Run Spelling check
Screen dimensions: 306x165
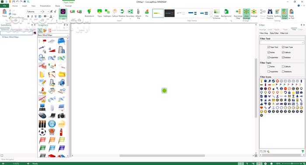[277, 13]
